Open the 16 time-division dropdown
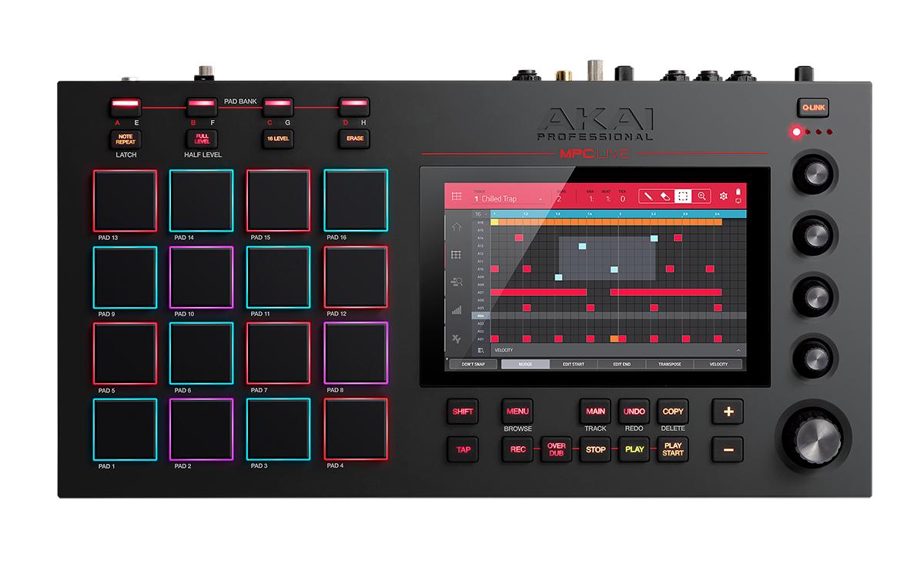Screen dimensions: 924x577 point(480,214)
